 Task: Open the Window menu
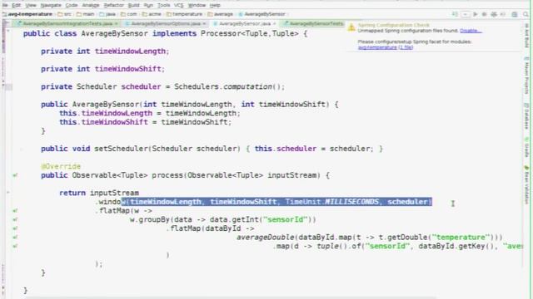click(197, 6)
